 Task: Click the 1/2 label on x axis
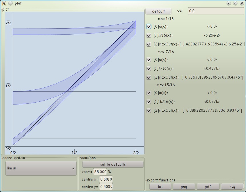coord(75,153)
